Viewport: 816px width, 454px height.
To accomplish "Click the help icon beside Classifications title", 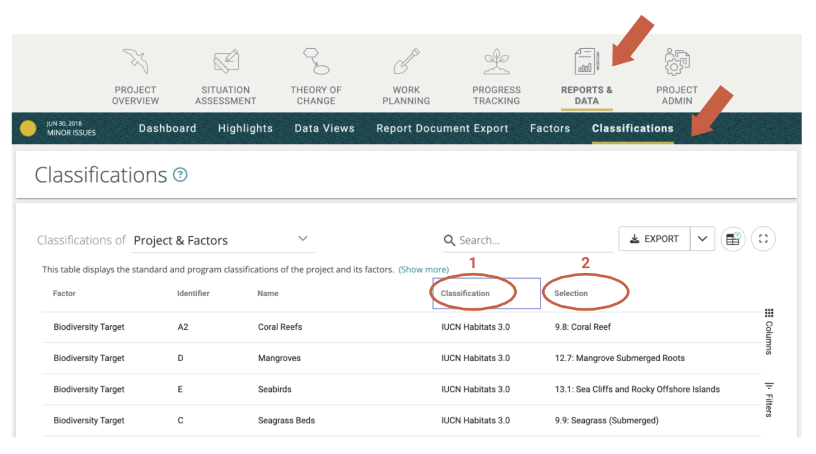I will coord(180,175).
